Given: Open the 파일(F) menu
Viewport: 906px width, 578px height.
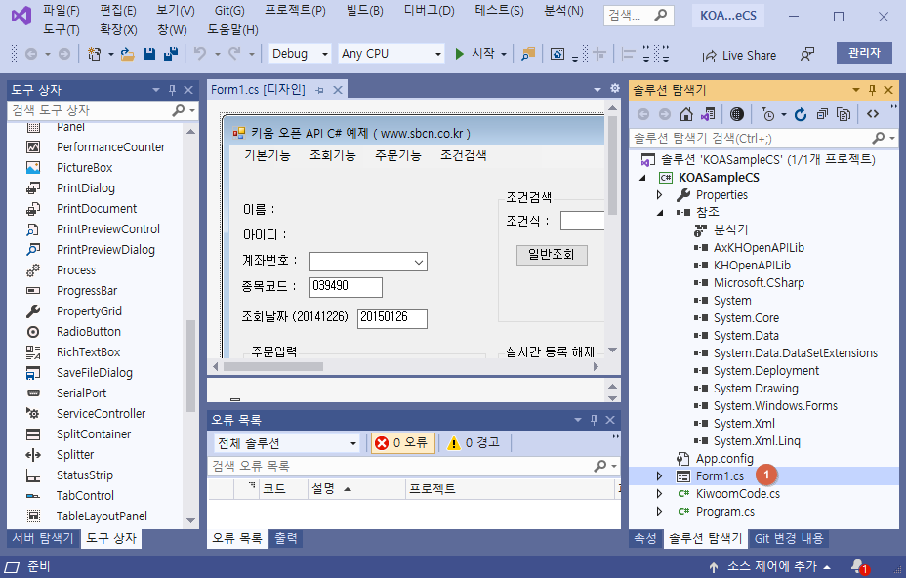Looking at the screenshot, I should pos(62,11).
